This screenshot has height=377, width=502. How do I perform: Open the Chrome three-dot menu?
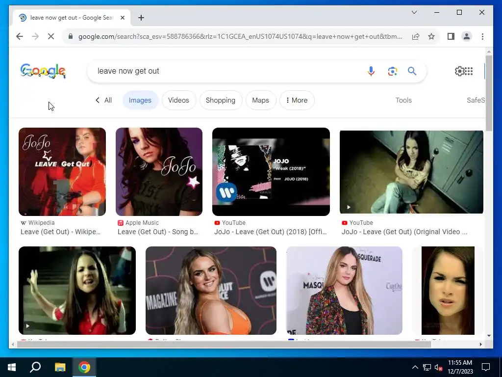pos(482,36)
